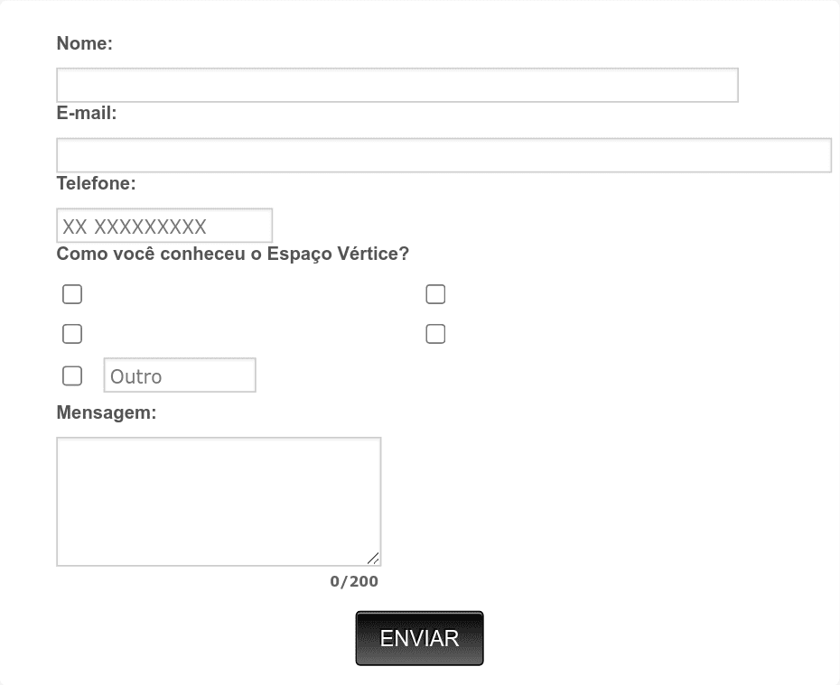Click the E-mail: label

87,114
